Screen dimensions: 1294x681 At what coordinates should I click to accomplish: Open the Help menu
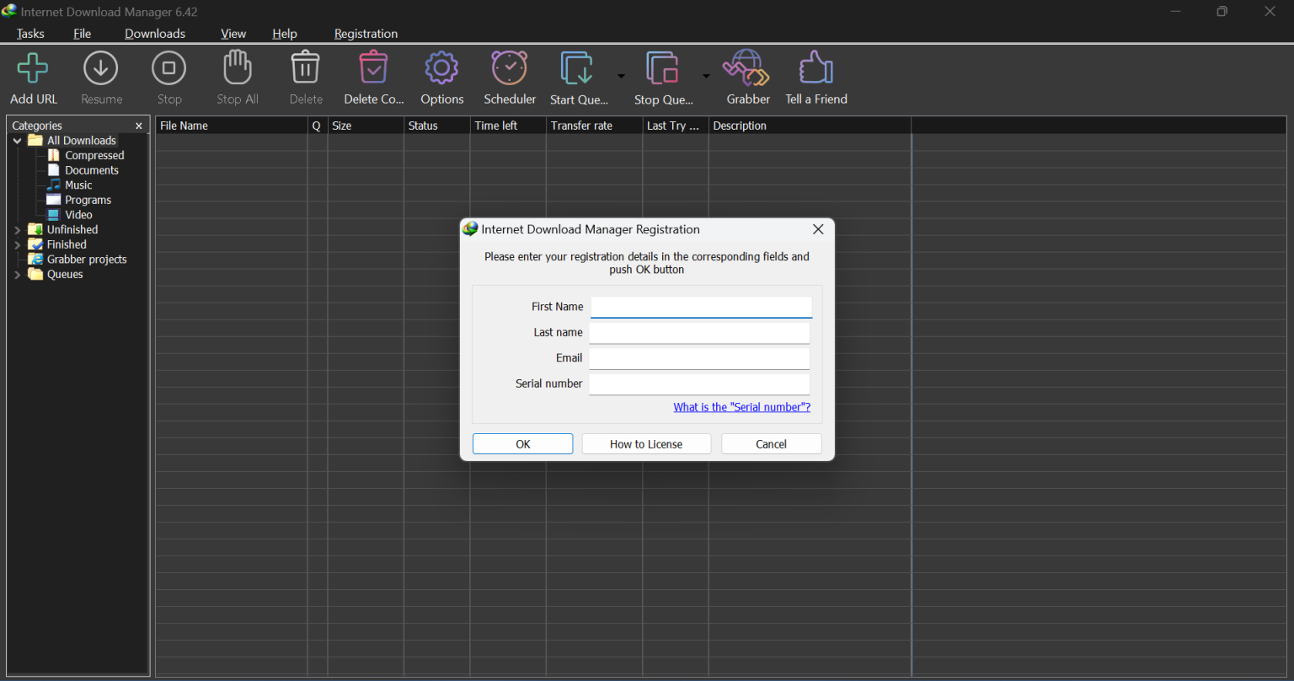coord(285,34)
